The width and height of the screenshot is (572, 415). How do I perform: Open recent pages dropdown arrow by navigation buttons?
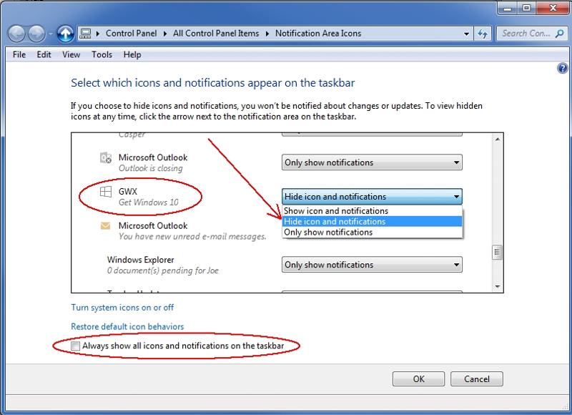(x=51, y=34)
